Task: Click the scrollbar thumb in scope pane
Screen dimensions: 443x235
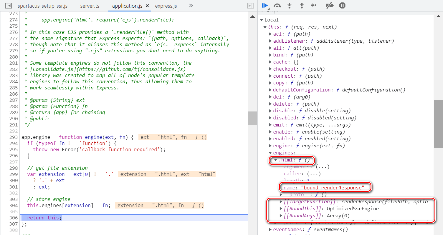Action: tap(438, 124)
